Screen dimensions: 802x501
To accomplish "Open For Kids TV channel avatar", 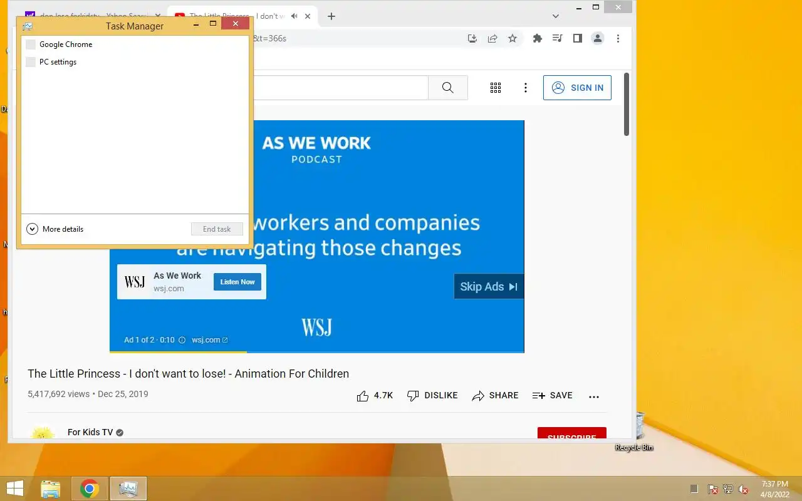I will pyautogui.click(x=43, y=433).
